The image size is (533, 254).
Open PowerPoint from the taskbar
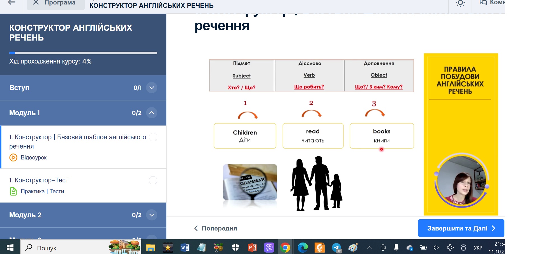coord(252,248)
